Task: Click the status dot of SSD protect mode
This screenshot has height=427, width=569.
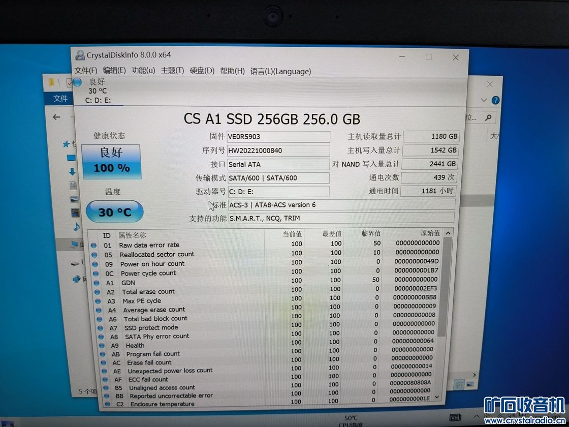Action: pyautogui.click(x=100, y=328)
